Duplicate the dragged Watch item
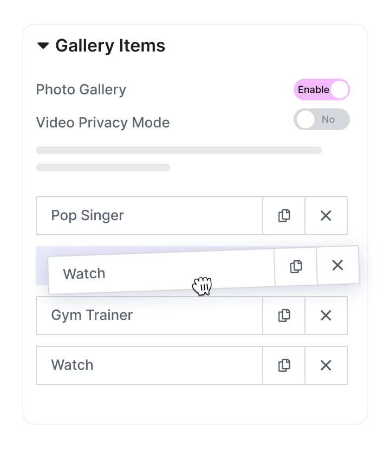 [x=296, y=267]
